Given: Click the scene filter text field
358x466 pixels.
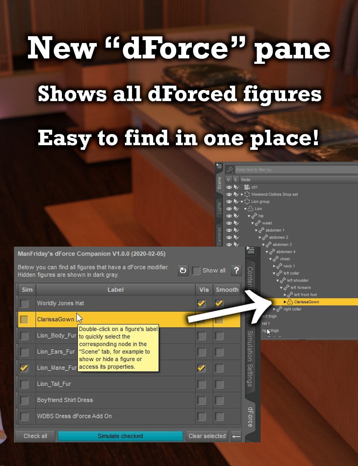Looking at the screenshot, I should coord(294,170).
